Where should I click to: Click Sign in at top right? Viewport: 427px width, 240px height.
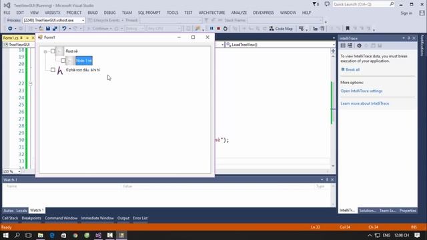coord(406,13)
